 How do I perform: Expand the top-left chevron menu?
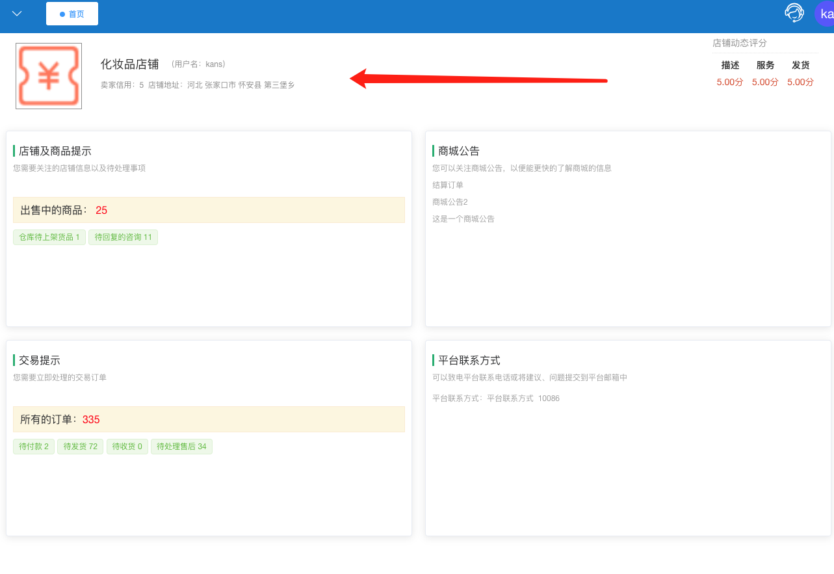18,14
